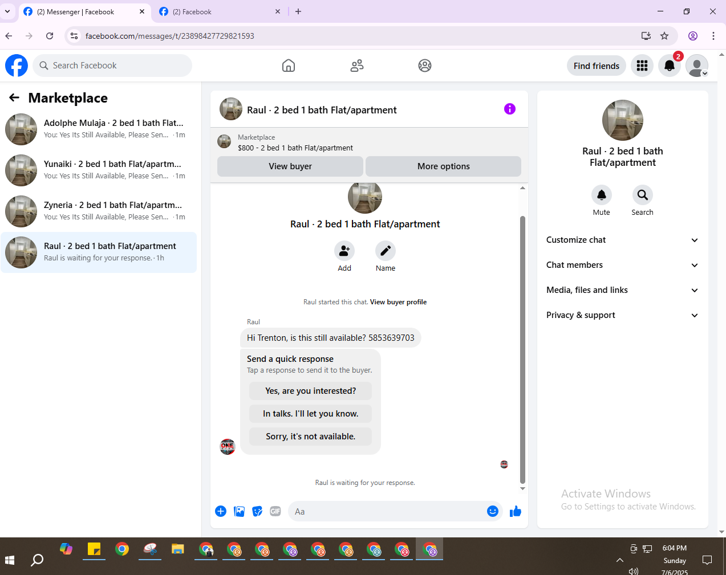Click the $800 listing link in Marketplace banner
726x575 pixels.
pos(295,148)
